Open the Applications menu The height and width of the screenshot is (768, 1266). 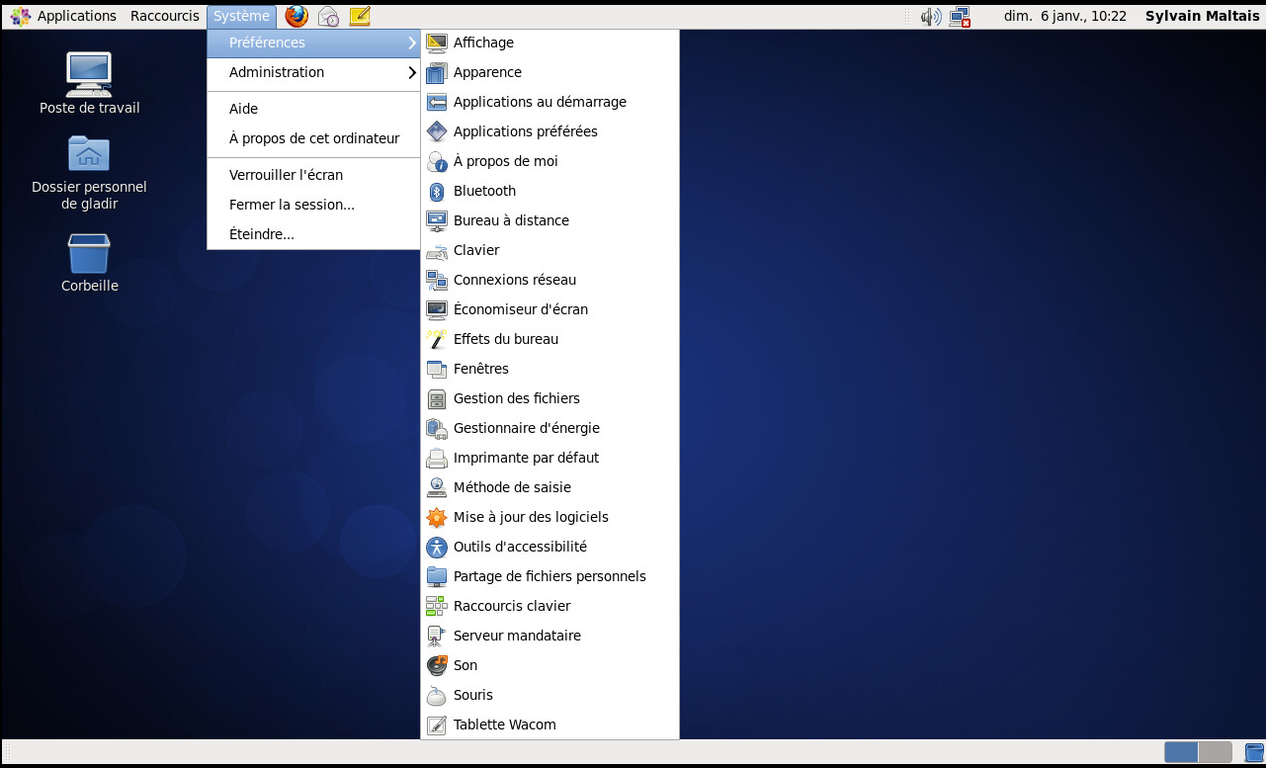tap(64, 16)
